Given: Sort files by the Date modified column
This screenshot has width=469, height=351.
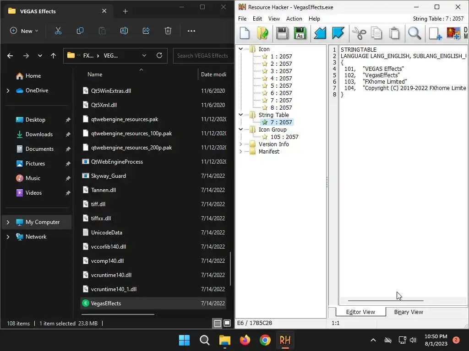Looking at the screenshot, I should (213, 74).
